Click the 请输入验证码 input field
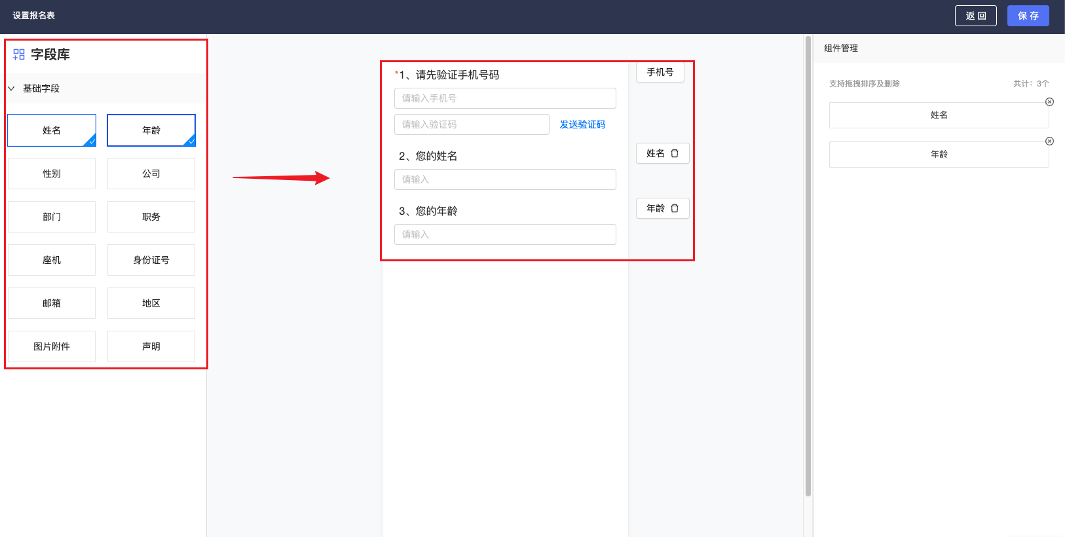 (472, 124)
